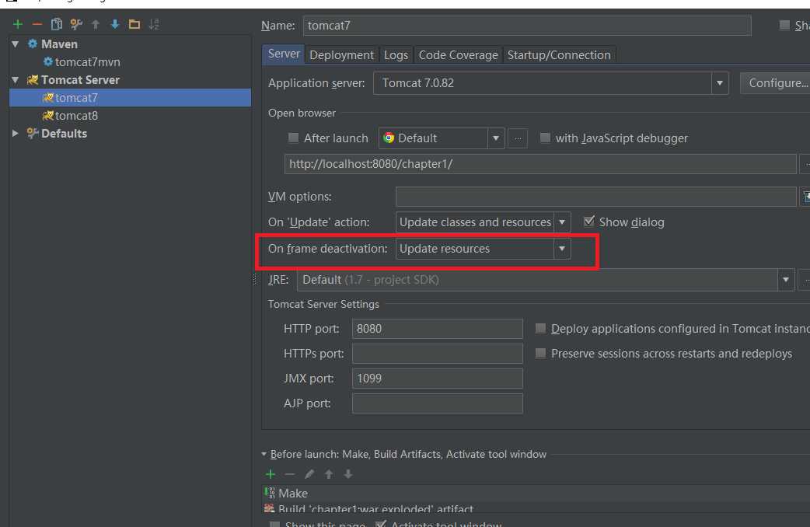Click the HTTPs port field
The image size is (810, 527).
pyautogui.click(x=438, y=354)
